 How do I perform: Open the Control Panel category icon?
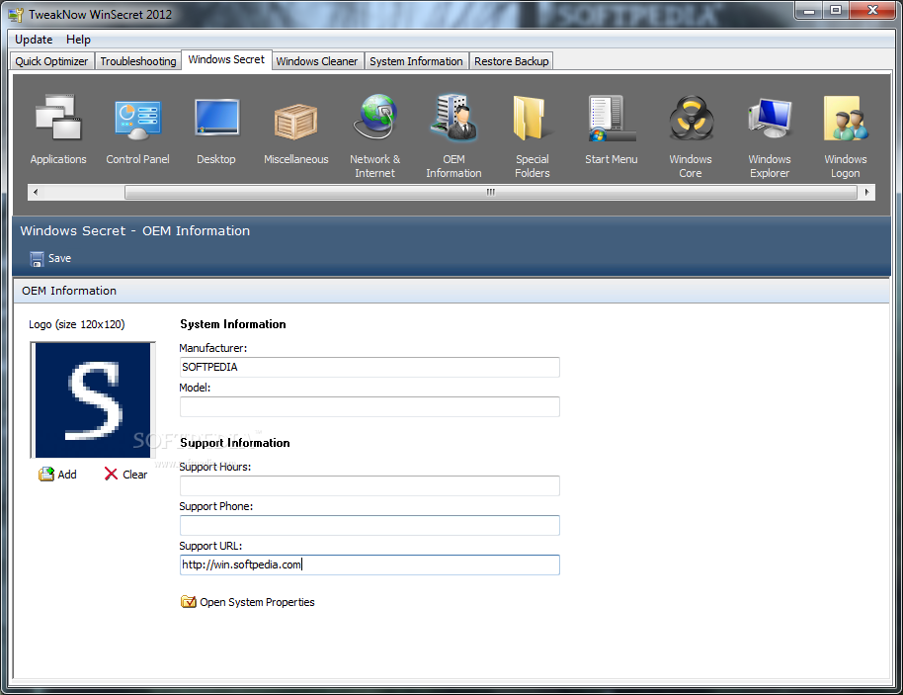coord(137,120)
